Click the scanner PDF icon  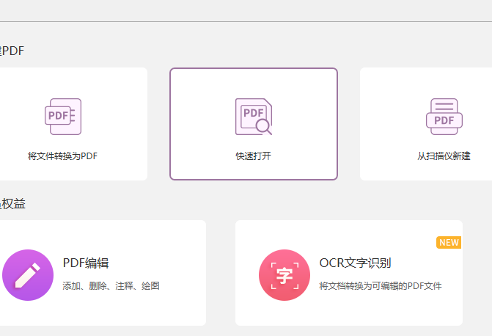(443, 117)
